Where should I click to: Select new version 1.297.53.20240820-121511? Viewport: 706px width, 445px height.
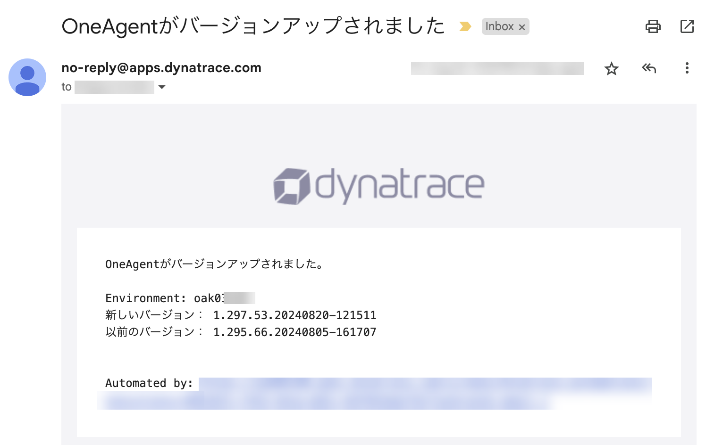pos(295,315)
